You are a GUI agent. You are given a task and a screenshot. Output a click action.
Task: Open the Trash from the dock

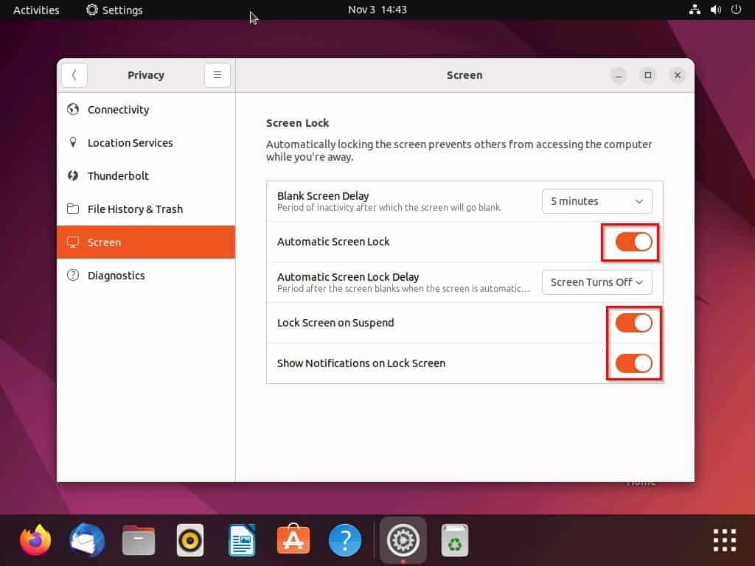454,540
